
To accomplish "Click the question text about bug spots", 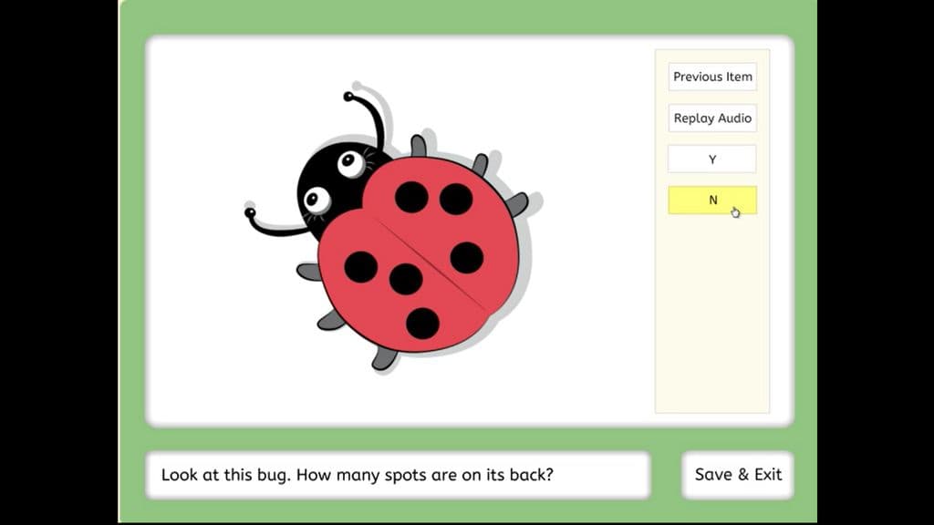I will 358,475.
